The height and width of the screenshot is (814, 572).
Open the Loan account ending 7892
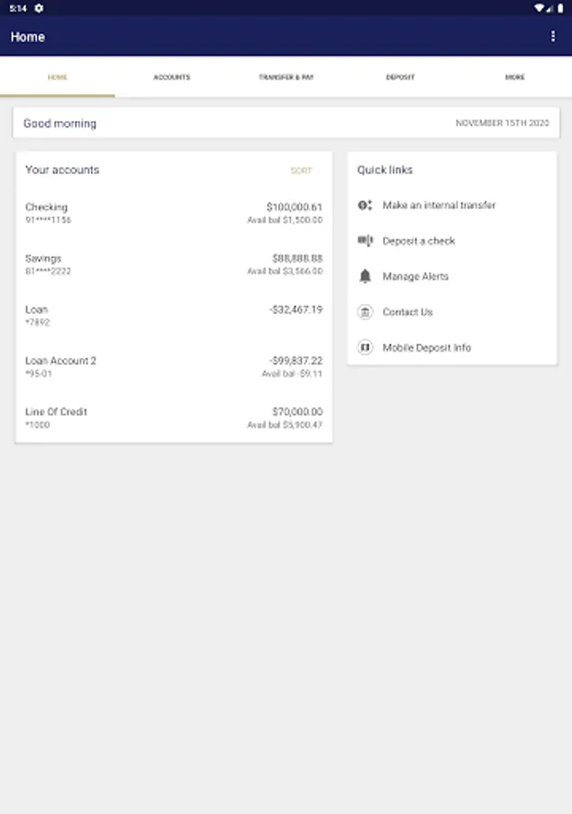[173, 316]
